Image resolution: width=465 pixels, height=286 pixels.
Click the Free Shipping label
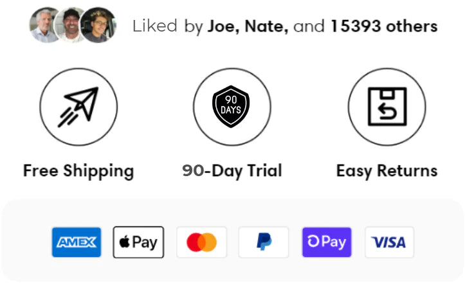point(78,172)
